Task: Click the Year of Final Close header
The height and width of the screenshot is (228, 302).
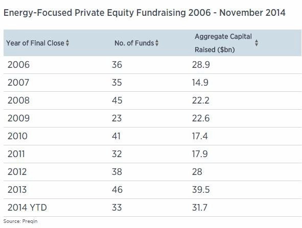Action: 35,43
